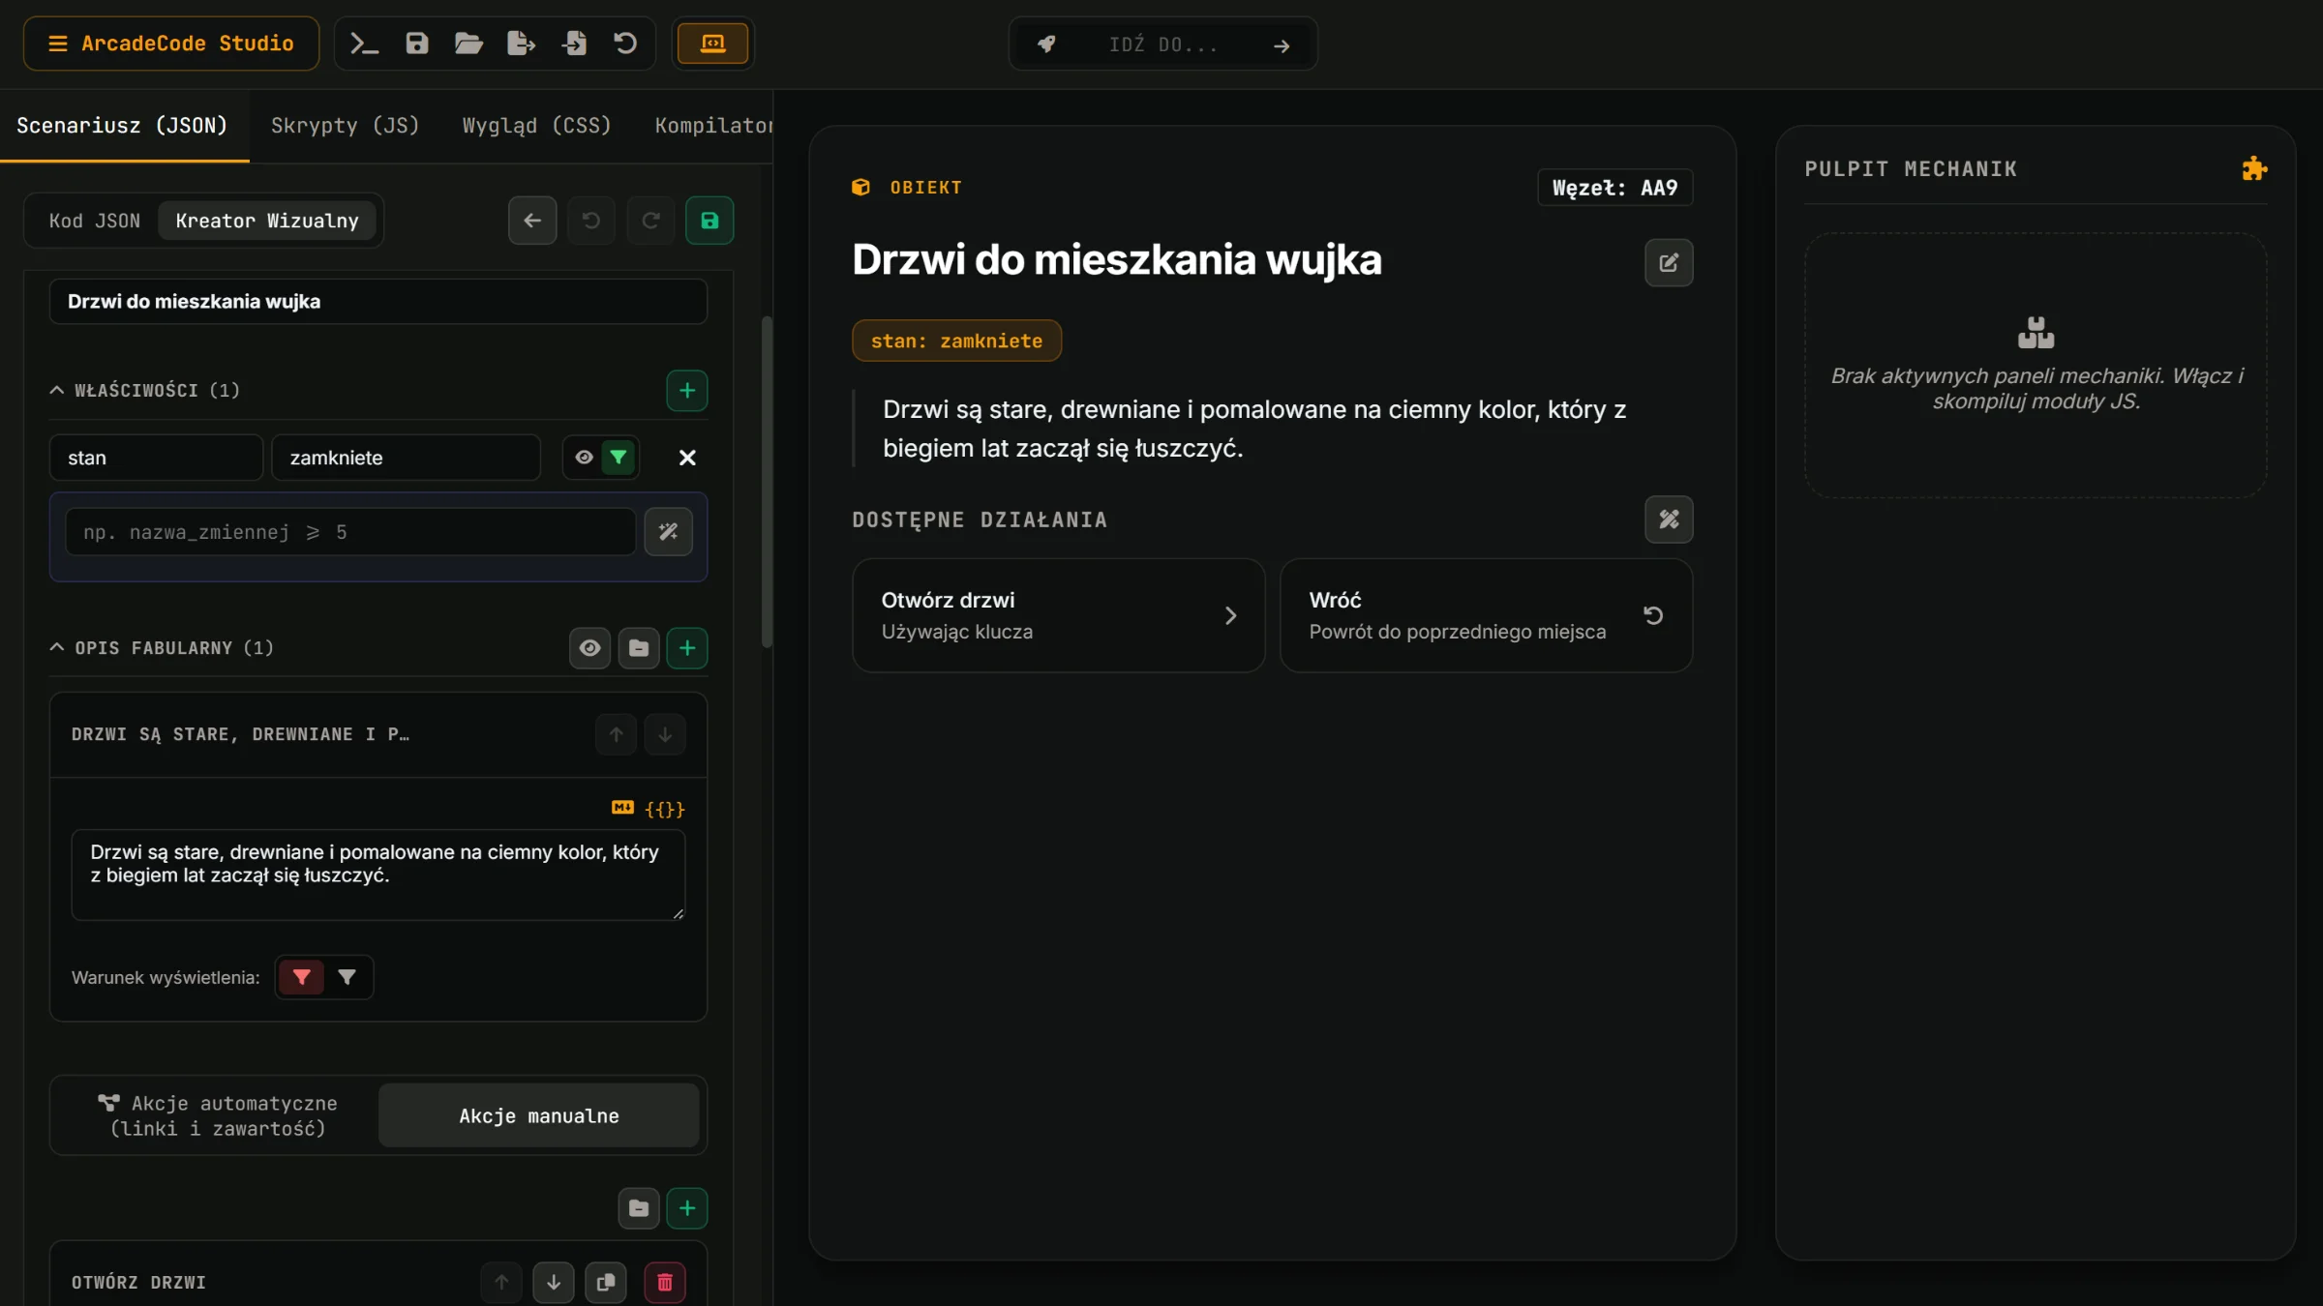Click the markdown MD icon above description
2323x1306 pixels.
click(x=622, y=808)
